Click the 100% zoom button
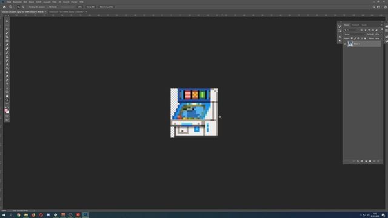 pos(79,7)
